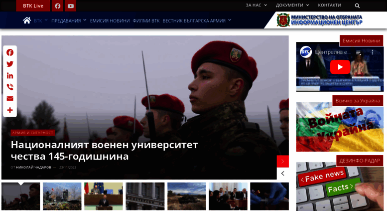387x211 pixels.
Task: Share via Viber phone icon
Action: (10, 87)
